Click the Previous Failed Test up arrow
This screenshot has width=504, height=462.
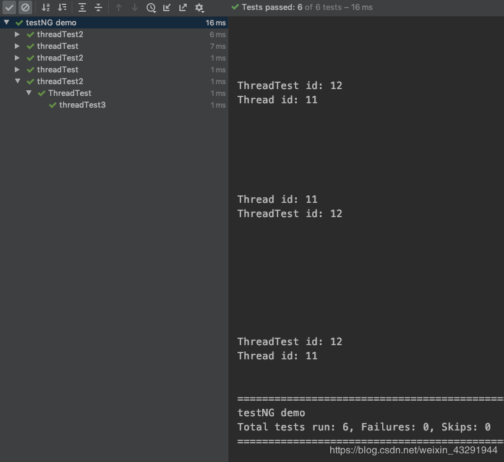coord(119,7)
